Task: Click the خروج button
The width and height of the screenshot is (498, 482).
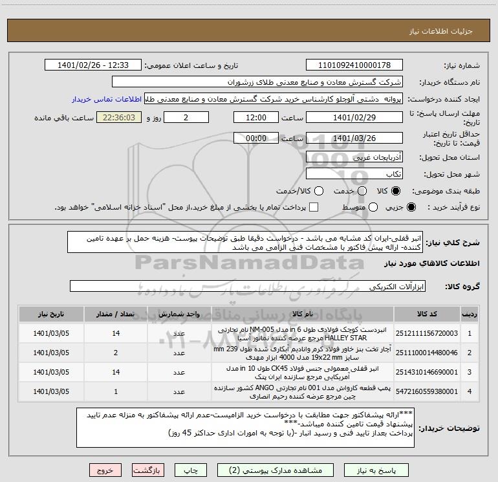Action: (x=105, y=470)
